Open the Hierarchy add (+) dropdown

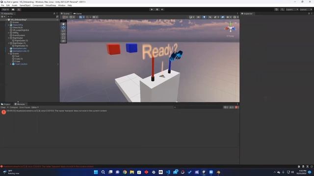click(x=3, y=17)
